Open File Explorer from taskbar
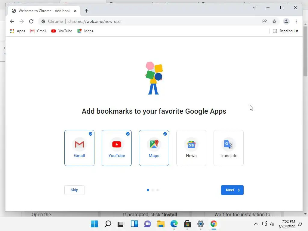This screenshot has height=231, width=308. click(161, 224)
